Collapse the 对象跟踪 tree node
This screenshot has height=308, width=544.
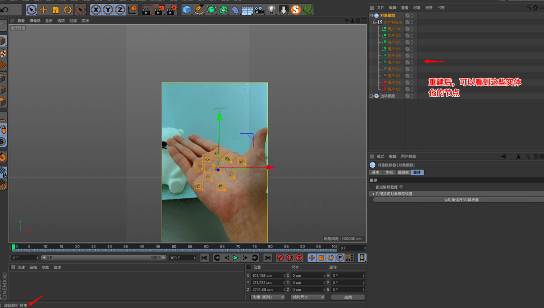coord(371,16)
